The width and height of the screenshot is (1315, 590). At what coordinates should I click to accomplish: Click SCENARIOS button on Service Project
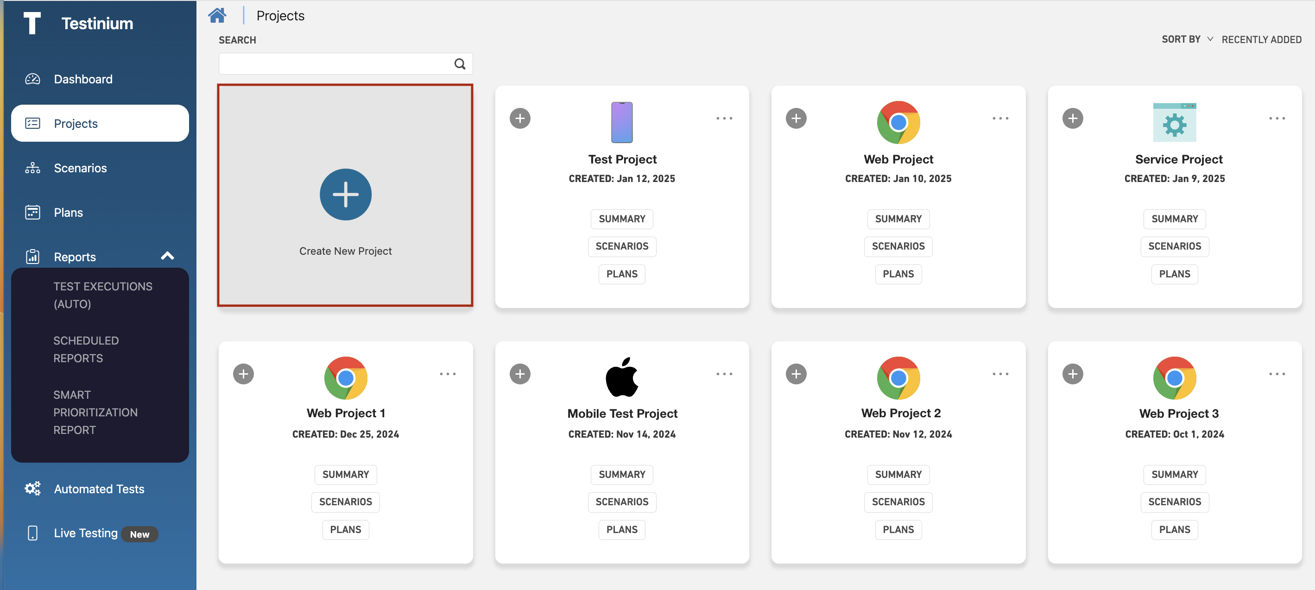pos(1174,246)
